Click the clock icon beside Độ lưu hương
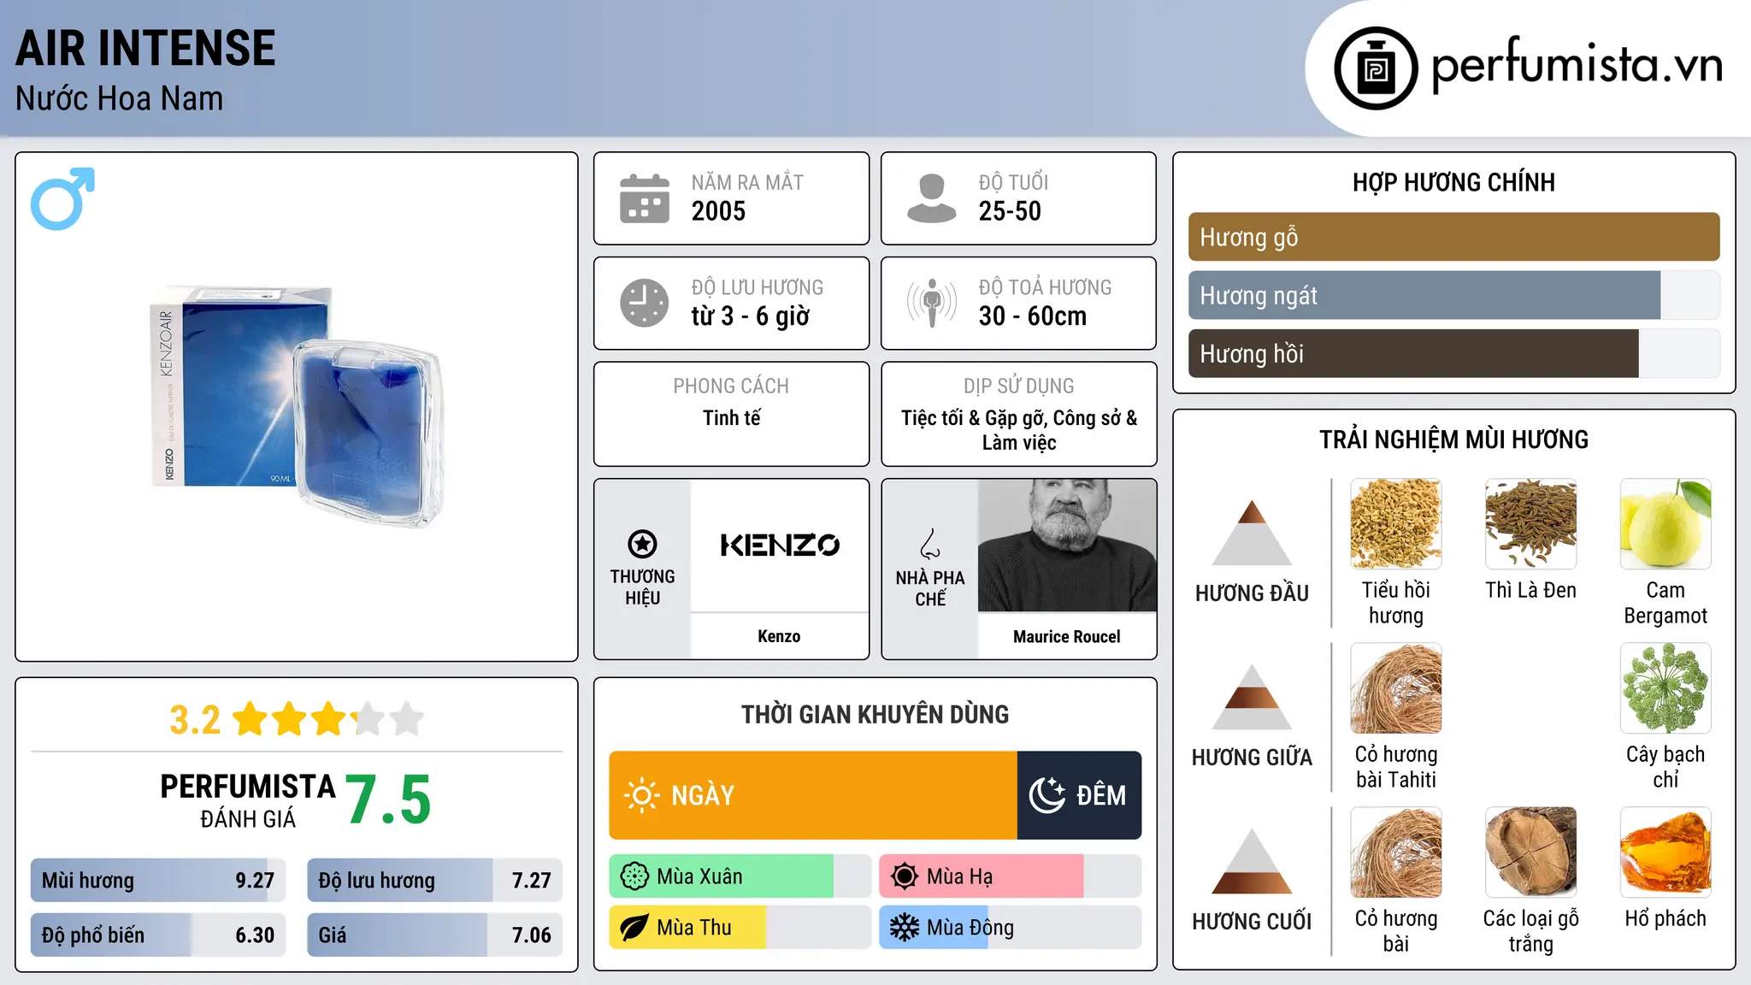This screenshot has height=985, width=1751. coord(645,303)
